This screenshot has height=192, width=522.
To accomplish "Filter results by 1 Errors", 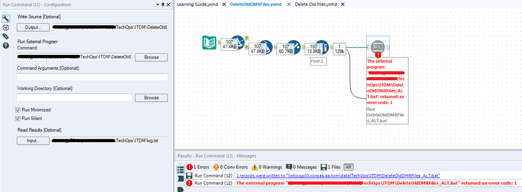I will 198,167.
